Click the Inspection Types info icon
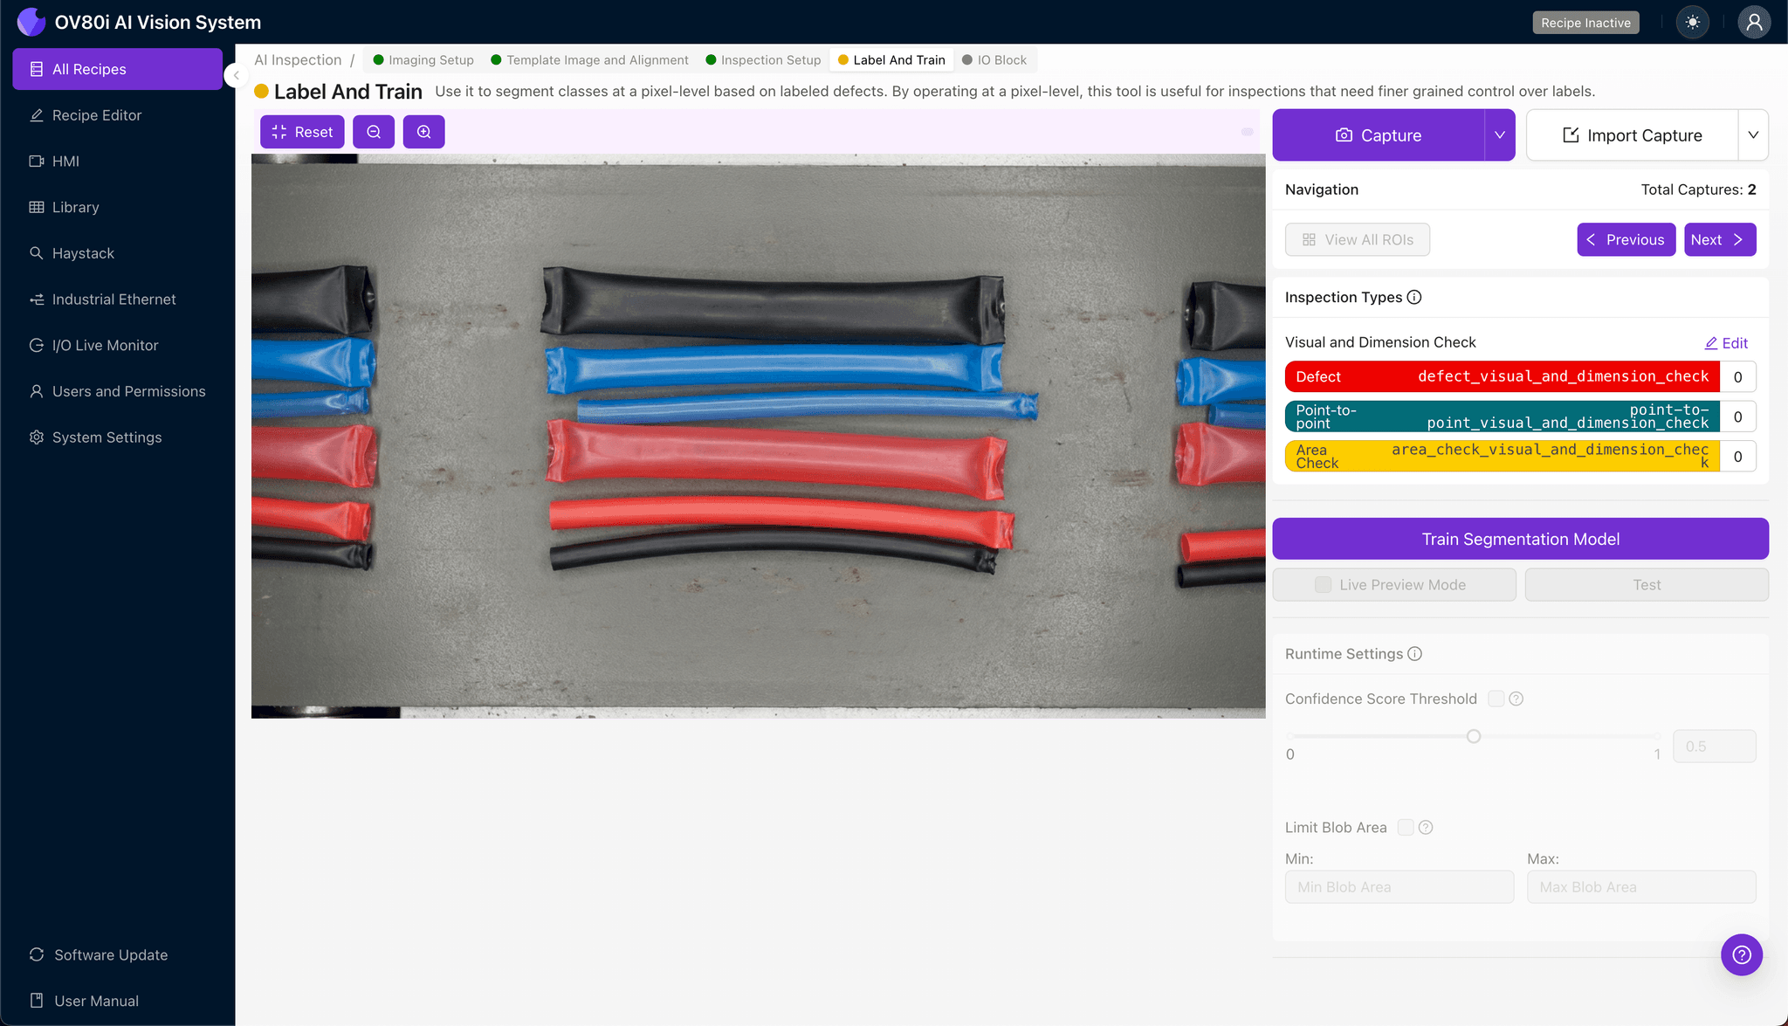 (1414, 297)
